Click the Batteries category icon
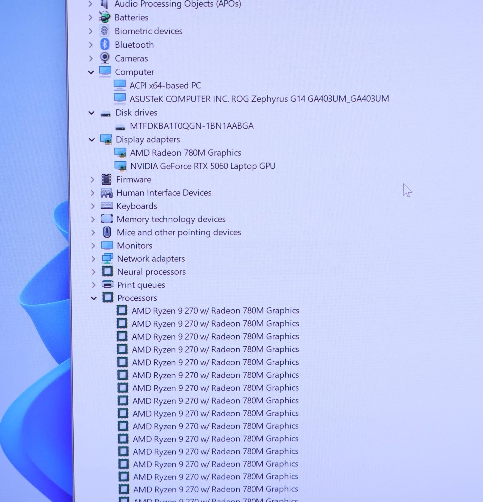This screenshot has height=502, width=483. pyautogui.click(x=104, y=17)
